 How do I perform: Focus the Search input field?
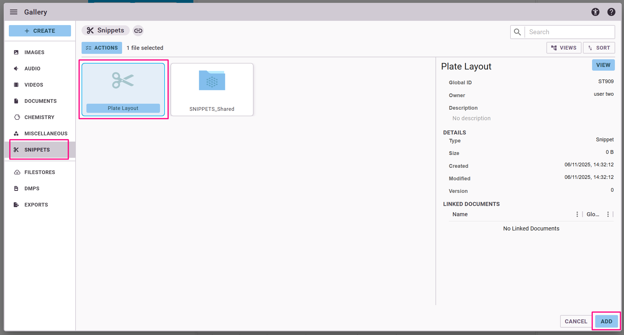(569, 32)
